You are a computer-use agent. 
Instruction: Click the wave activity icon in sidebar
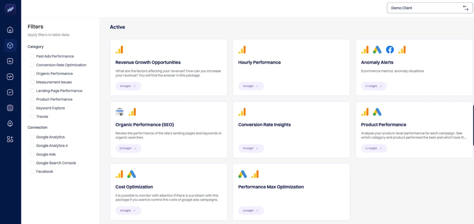(x=10, y=77)
